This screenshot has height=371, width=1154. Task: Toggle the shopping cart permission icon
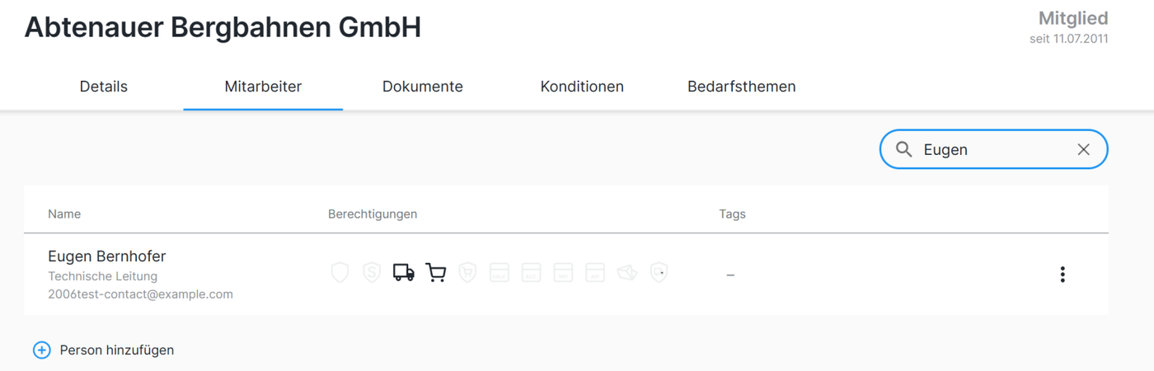435,272
